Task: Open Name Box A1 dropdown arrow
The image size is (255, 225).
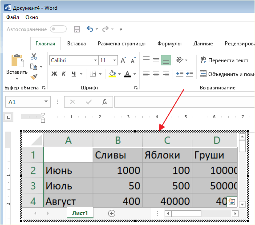Action: point(46,101)
